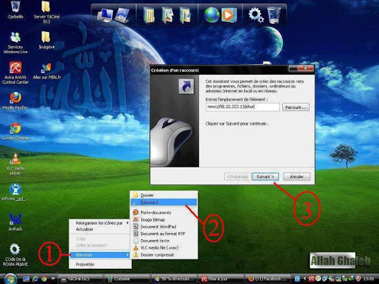Select Avira AntiVir Control Center icon
Viewport: 379px width, 284px height.
(x=15, y=73)
